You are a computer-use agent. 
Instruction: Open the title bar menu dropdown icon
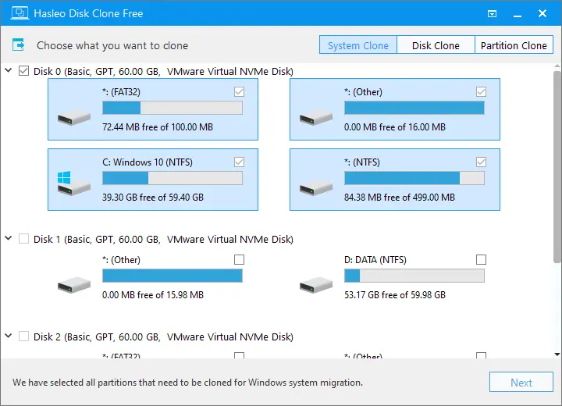point(492,13)
